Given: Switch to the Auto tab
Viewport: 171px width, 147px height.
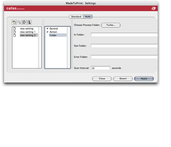Looking at the screenshot, I should pos(88,17).
